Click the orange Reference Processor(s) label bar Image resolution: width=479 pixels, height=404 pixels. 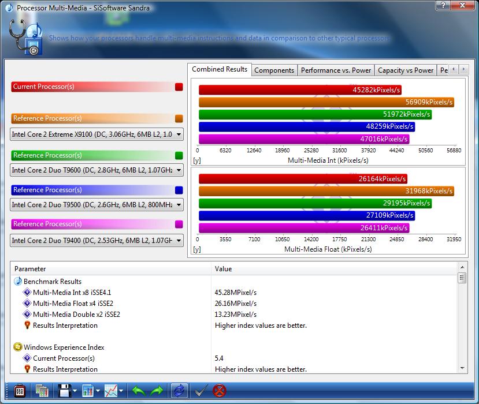92,118
